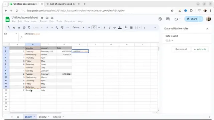
Task: Open the zoom level dropdown
Action: point(37,28)
